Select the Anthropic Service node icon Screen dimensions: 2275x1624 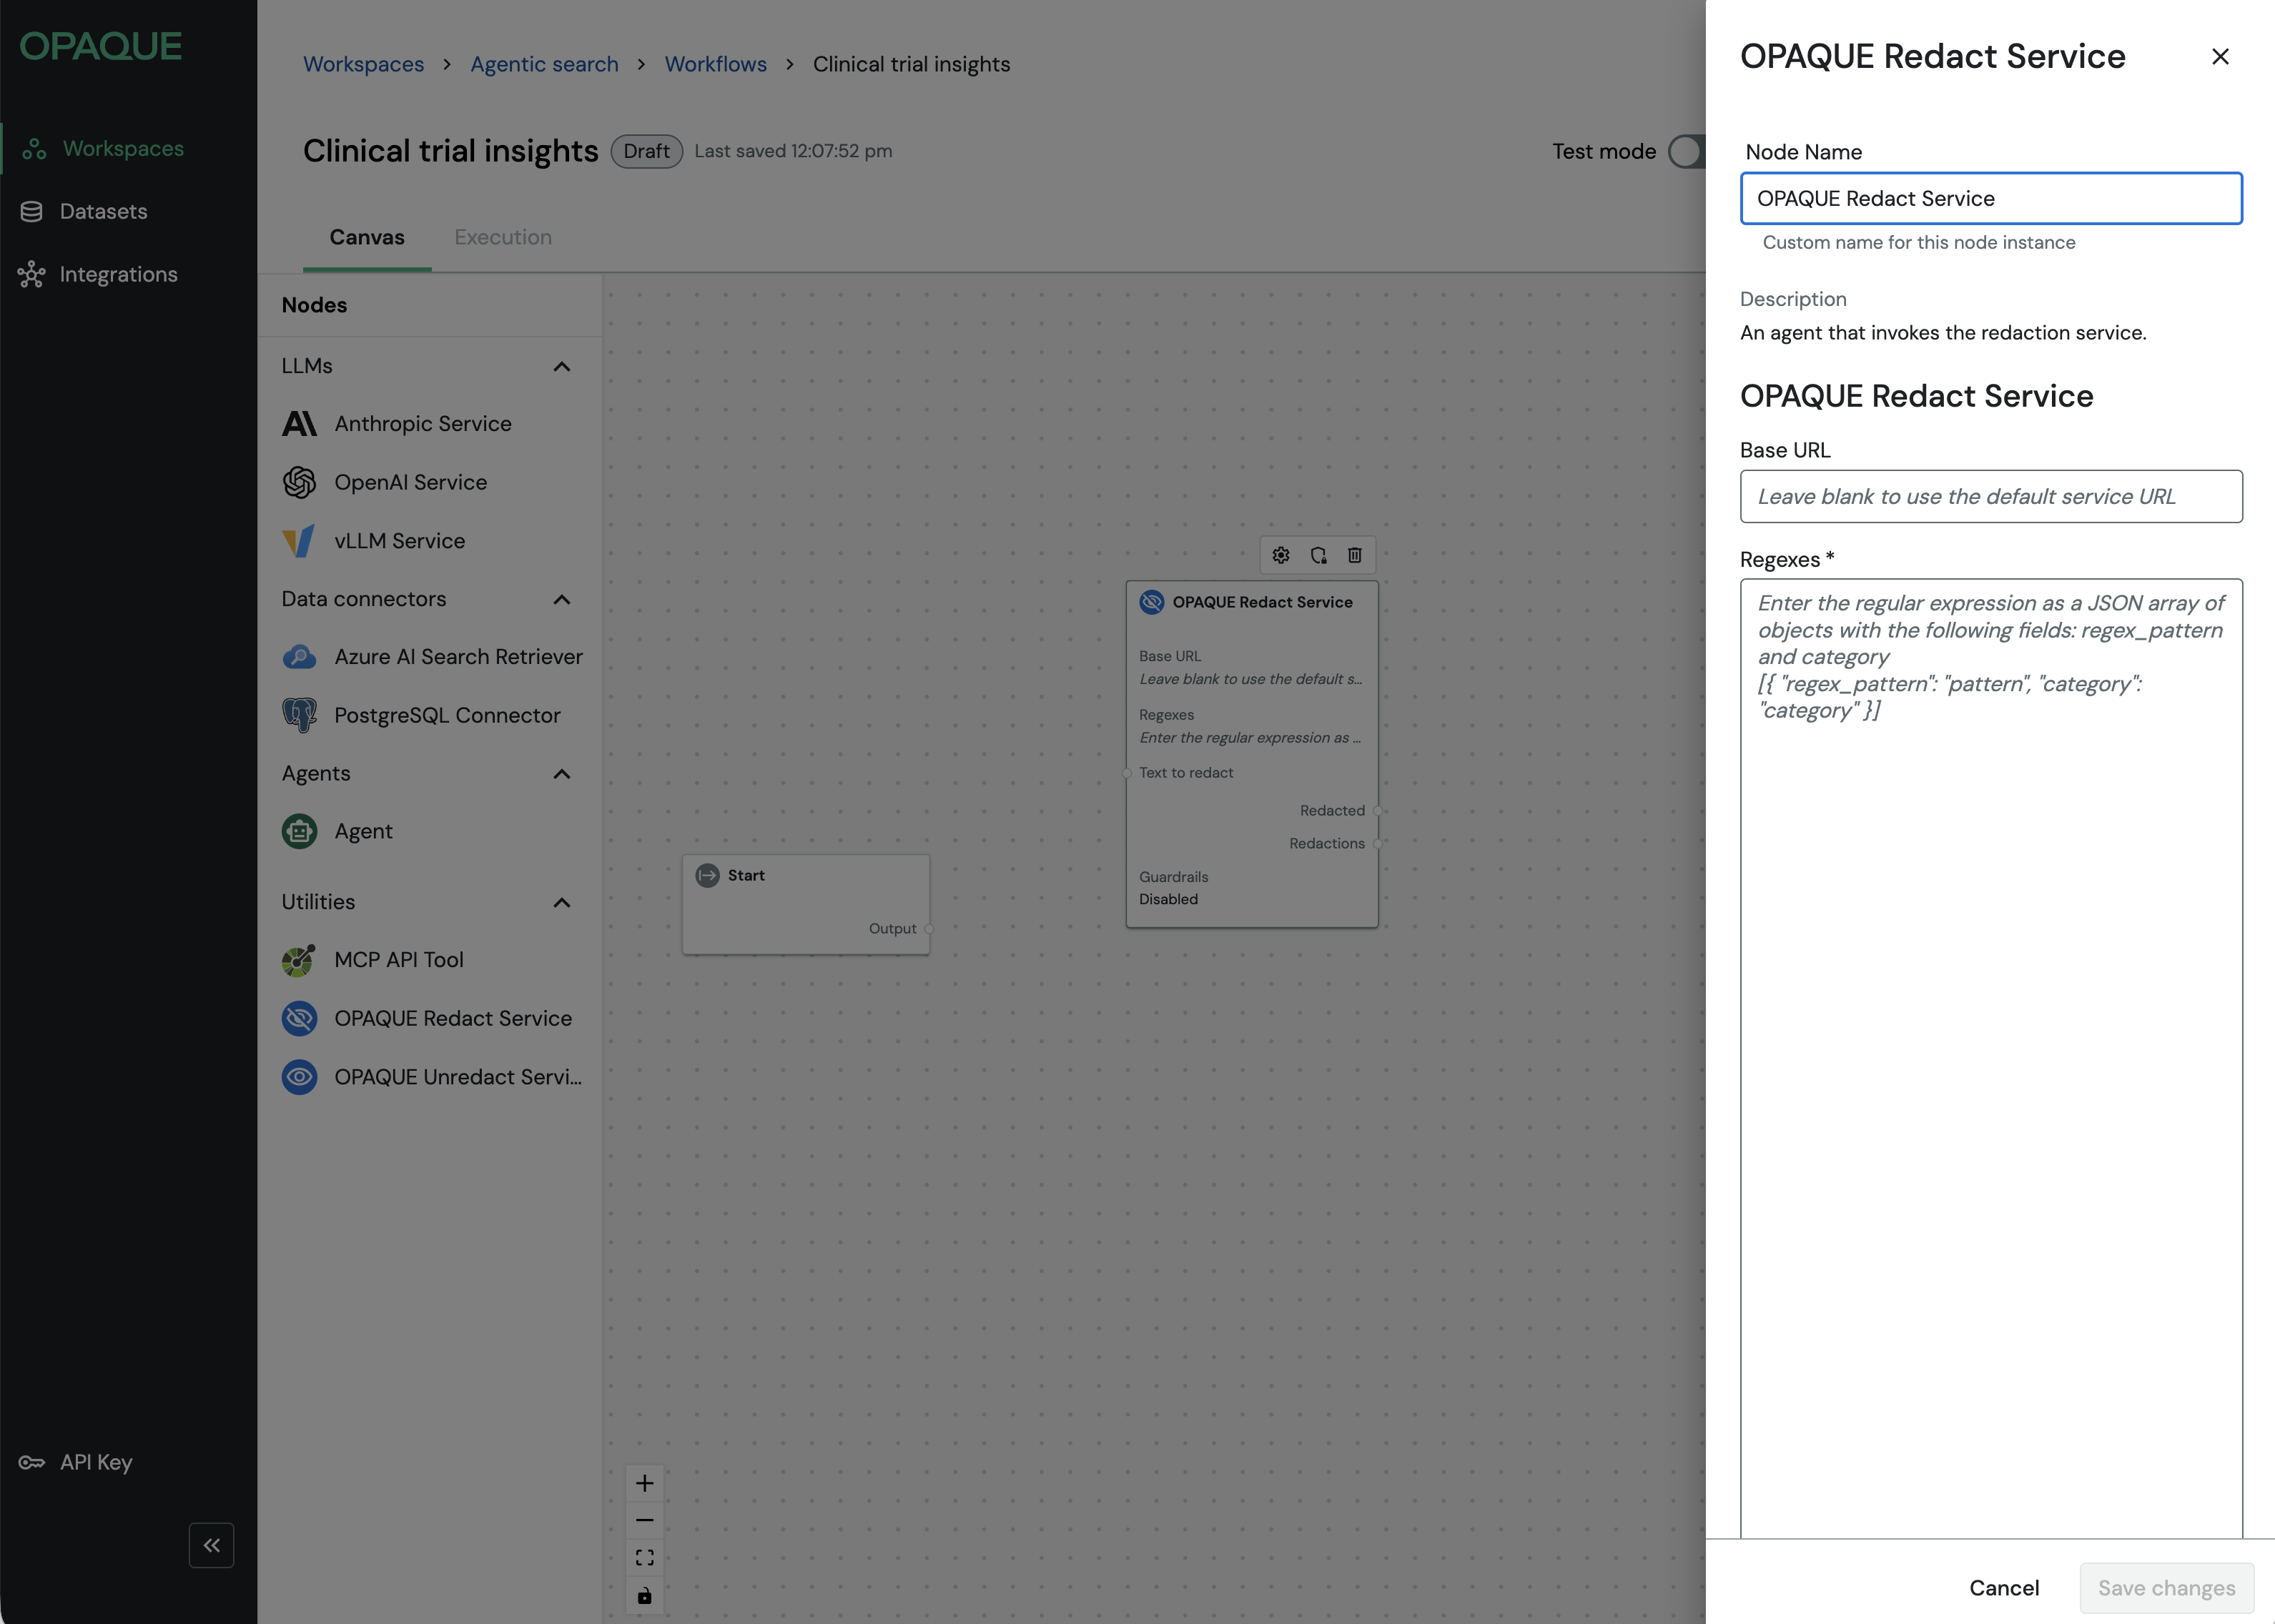click(299, 424)
